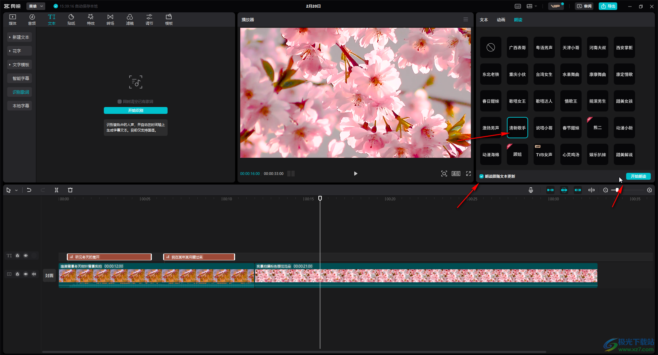Select the 清新歌手 voice option
658x355 pixels.
coord(517,128)
